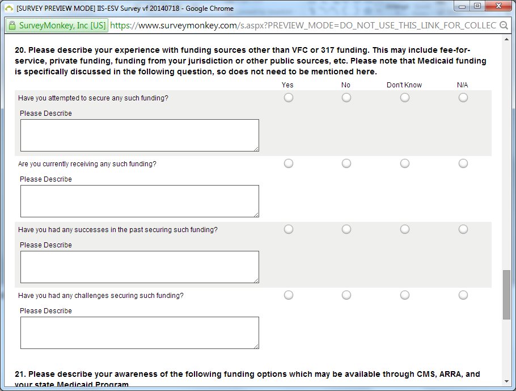The width and height of the screenshot is (516, 391).
Task: Choose Yes for challenges securing such funding
Action: tap(289, 295)
